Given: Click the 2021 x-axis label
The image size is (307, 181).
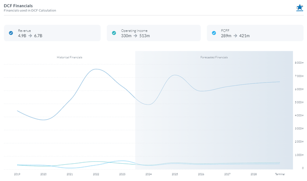Looking at the screenshot, I should (70, 174).
